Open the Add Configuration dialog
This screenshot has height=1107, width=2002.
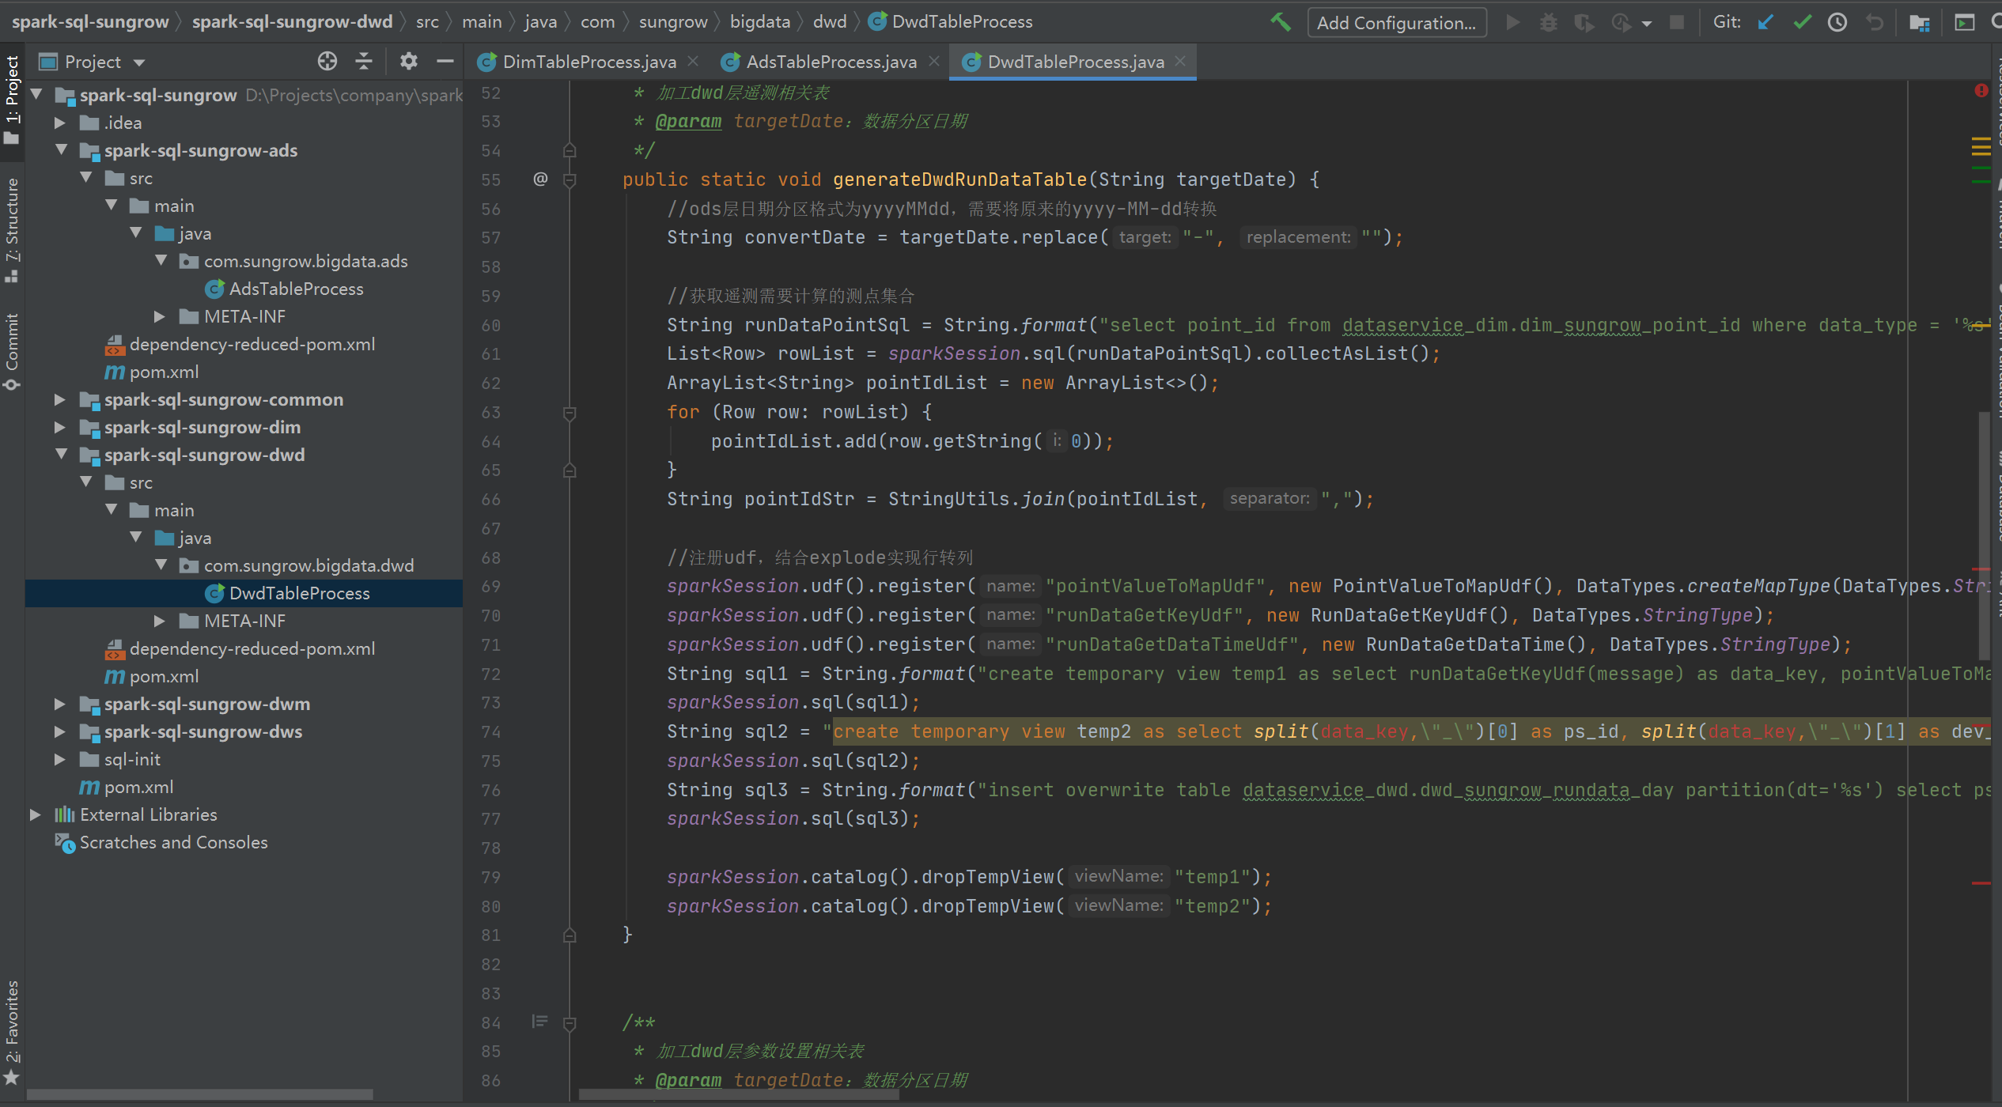click(x=1397, y=22)
